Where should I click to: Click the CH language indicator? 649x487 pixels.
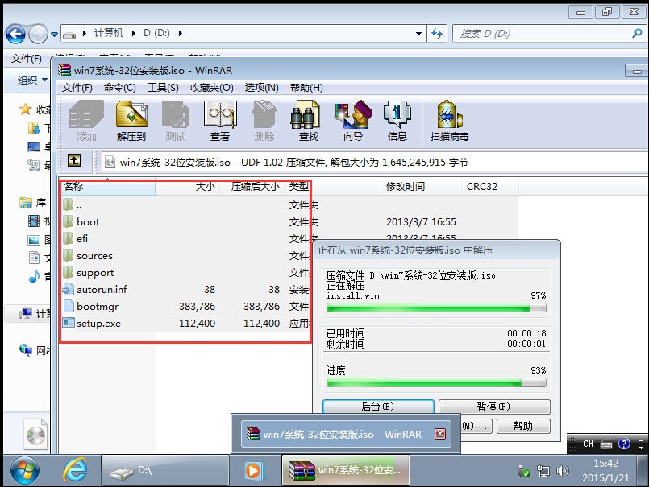(x=589, y=444)
